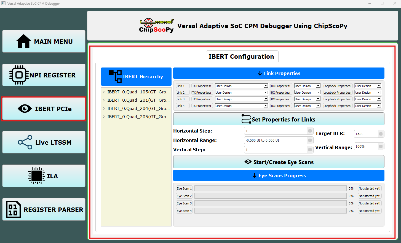Open Link 1 Loopback Properties dropdown
The height and width of the screenshot is (243, 401).
click(368, 86)
